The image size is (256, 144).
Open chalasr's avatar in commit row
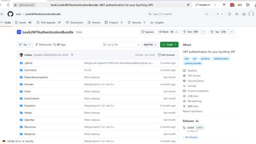21,55
